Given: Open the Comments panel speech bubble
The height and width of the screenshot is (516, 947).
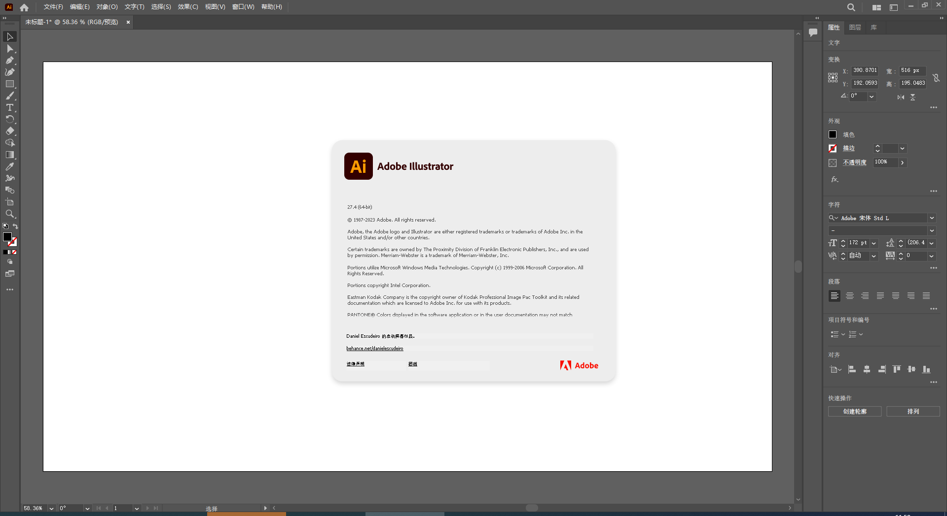Looking at the screenshot, I should [813, 32].
